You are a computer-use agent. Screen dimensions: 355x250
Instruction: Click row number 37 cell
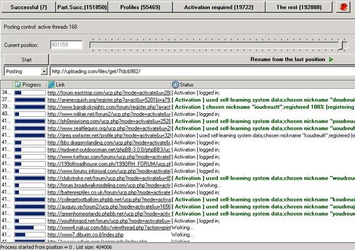[x=7, y=100]
